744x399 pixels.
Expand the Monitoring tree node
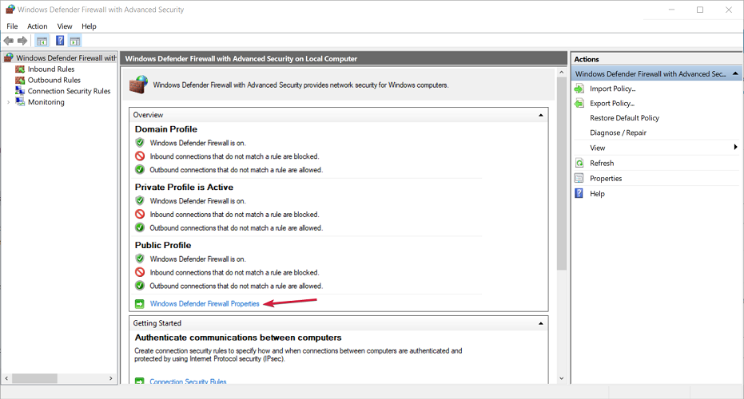click(9, 102)
